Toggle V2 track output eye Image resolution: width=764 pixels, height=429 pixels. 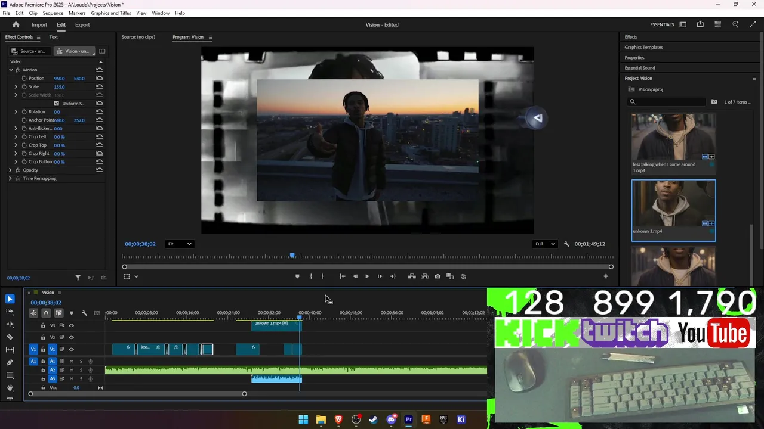coord(71,337)
